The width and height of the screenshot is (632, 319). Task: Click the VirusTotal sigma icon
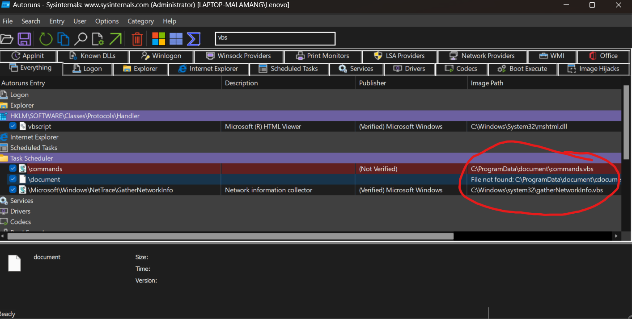pos(193,39)
